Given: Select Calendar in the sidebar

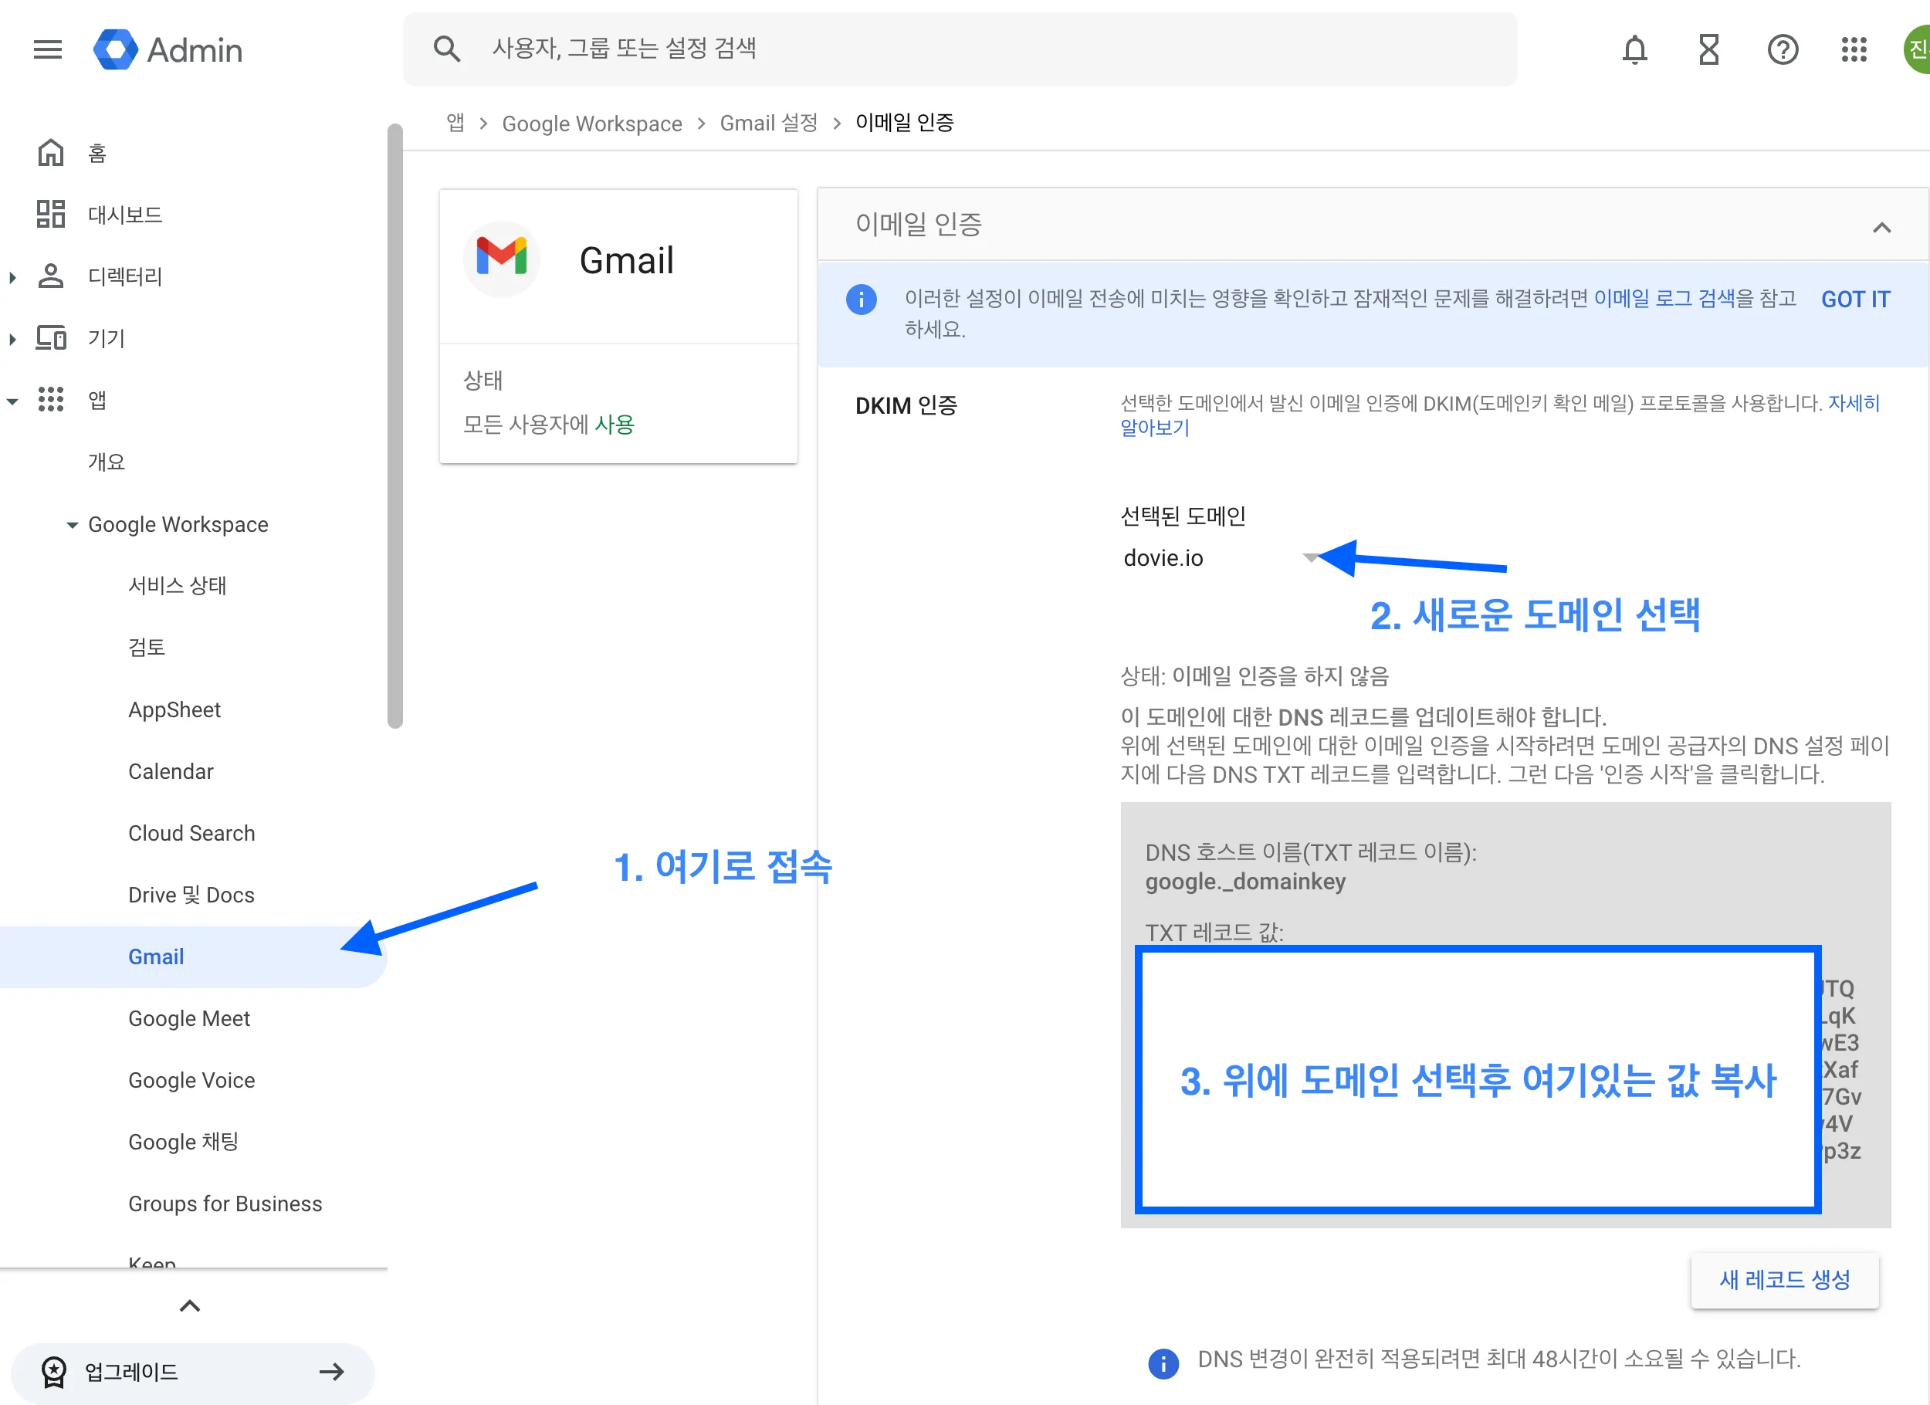Looking at the screenshot, I should [170, 771].
